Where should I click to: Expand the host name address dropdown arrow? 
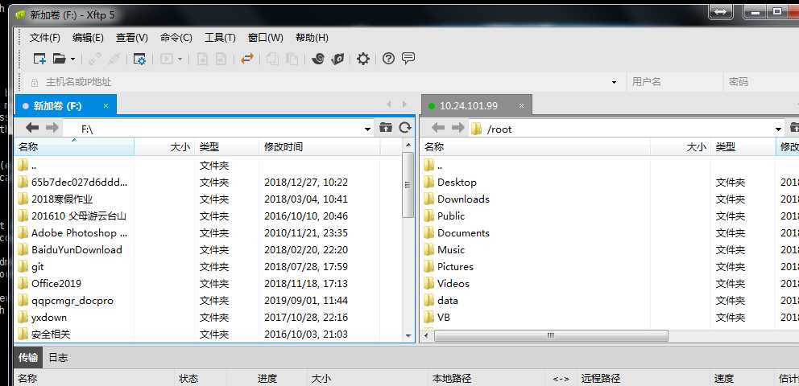click(x=614, y=82)
